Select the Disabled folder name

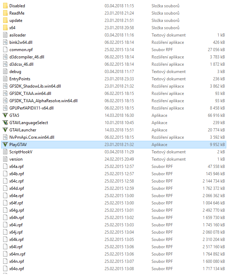[x=17, y=6]
